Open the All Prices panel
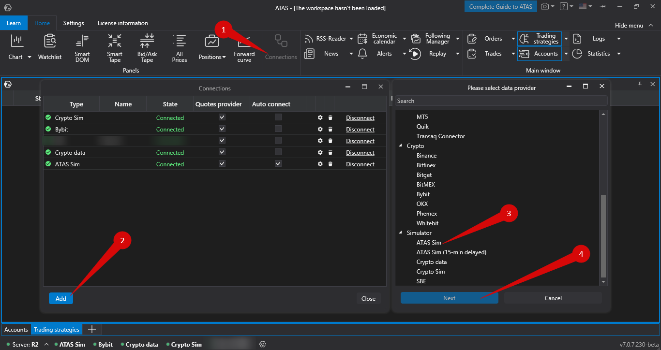The height and width of the screenshot is (350, 661). coord(180,48)
